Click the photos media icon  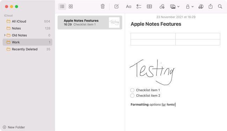(x=173, y=7)
